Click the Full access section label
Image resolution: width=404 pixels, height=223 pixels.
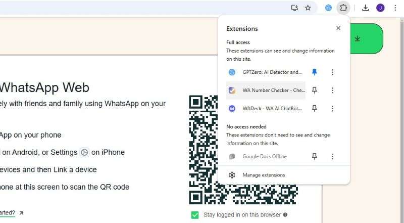[238, 42]
